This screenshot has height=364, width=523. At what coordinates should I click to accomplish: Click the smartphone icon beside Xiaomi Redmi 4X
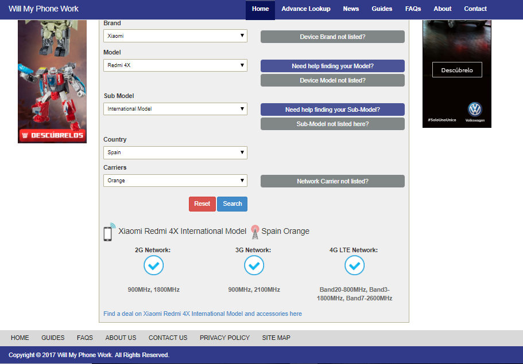point(109,232)
